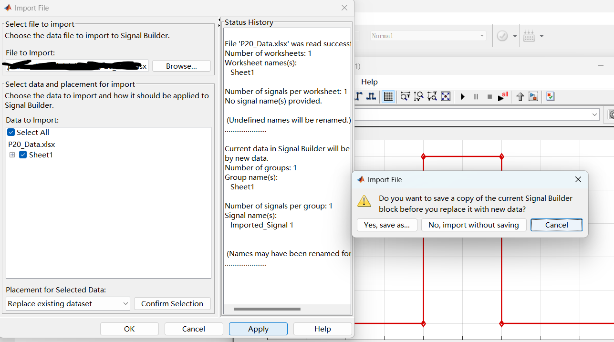Click the greyed keyboard-style icon in Simulink toolbar
The width and height of the screenshot is (614, 342).
(x=529, y=36)
